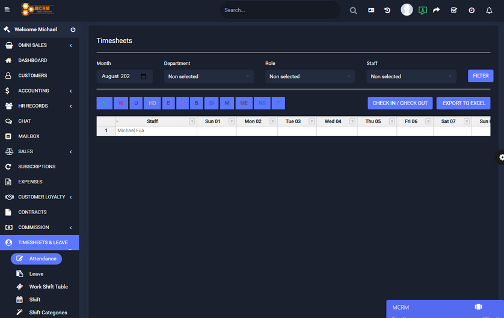The width and height of the screenshot is (504, 318).
Task: Go to Dashboard in sidebar
Action: (32, 60)
